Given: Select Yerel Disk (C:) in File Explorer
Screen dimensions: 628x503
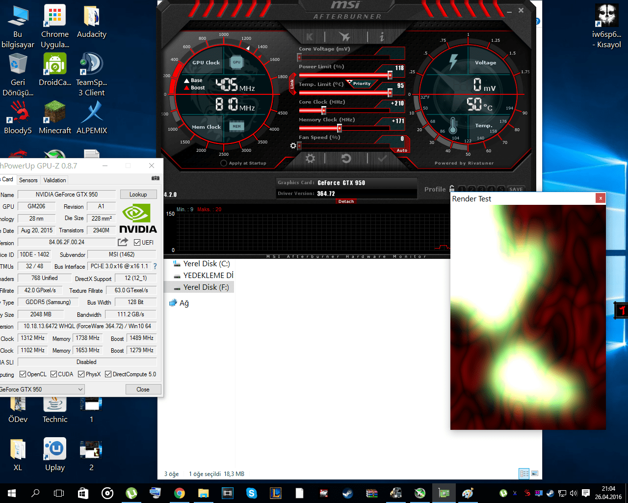Looking at the screenshot, I should tap(201, 264).
